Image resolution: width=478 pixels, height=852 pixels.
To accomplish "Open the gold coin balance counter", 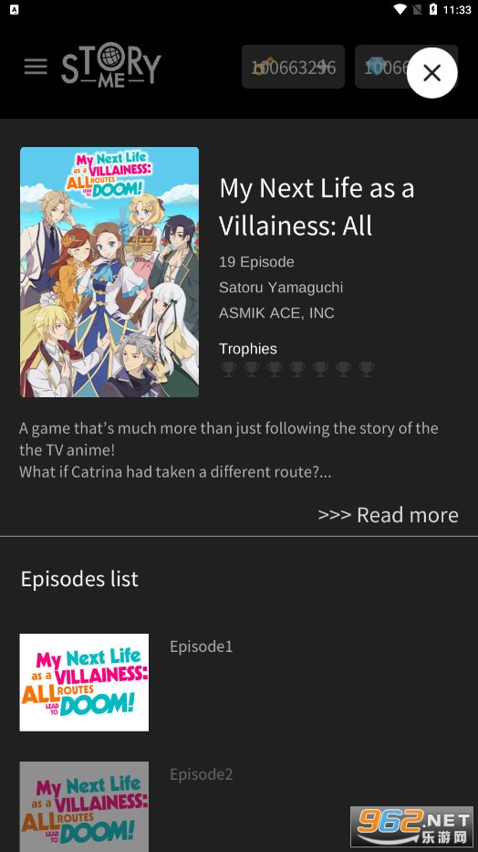I will pyautogui.click(x=293, y=67).
